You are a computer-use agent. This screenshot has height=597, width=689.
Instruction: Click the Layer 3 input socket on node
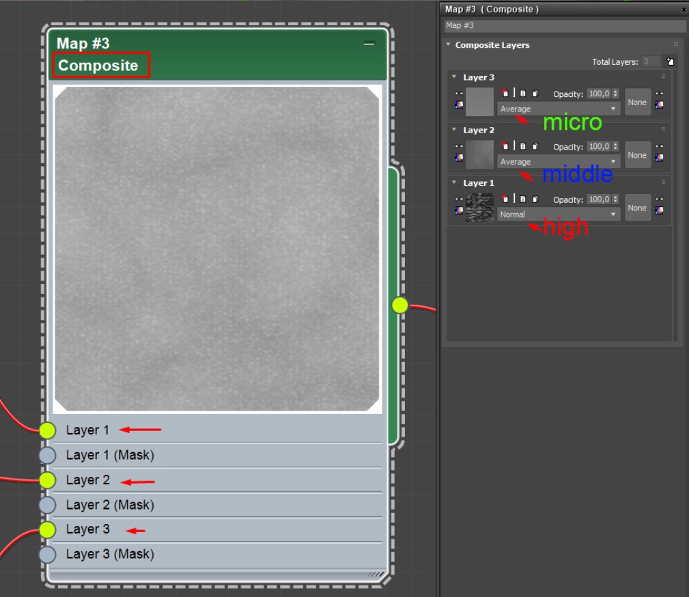pos(47,529)
